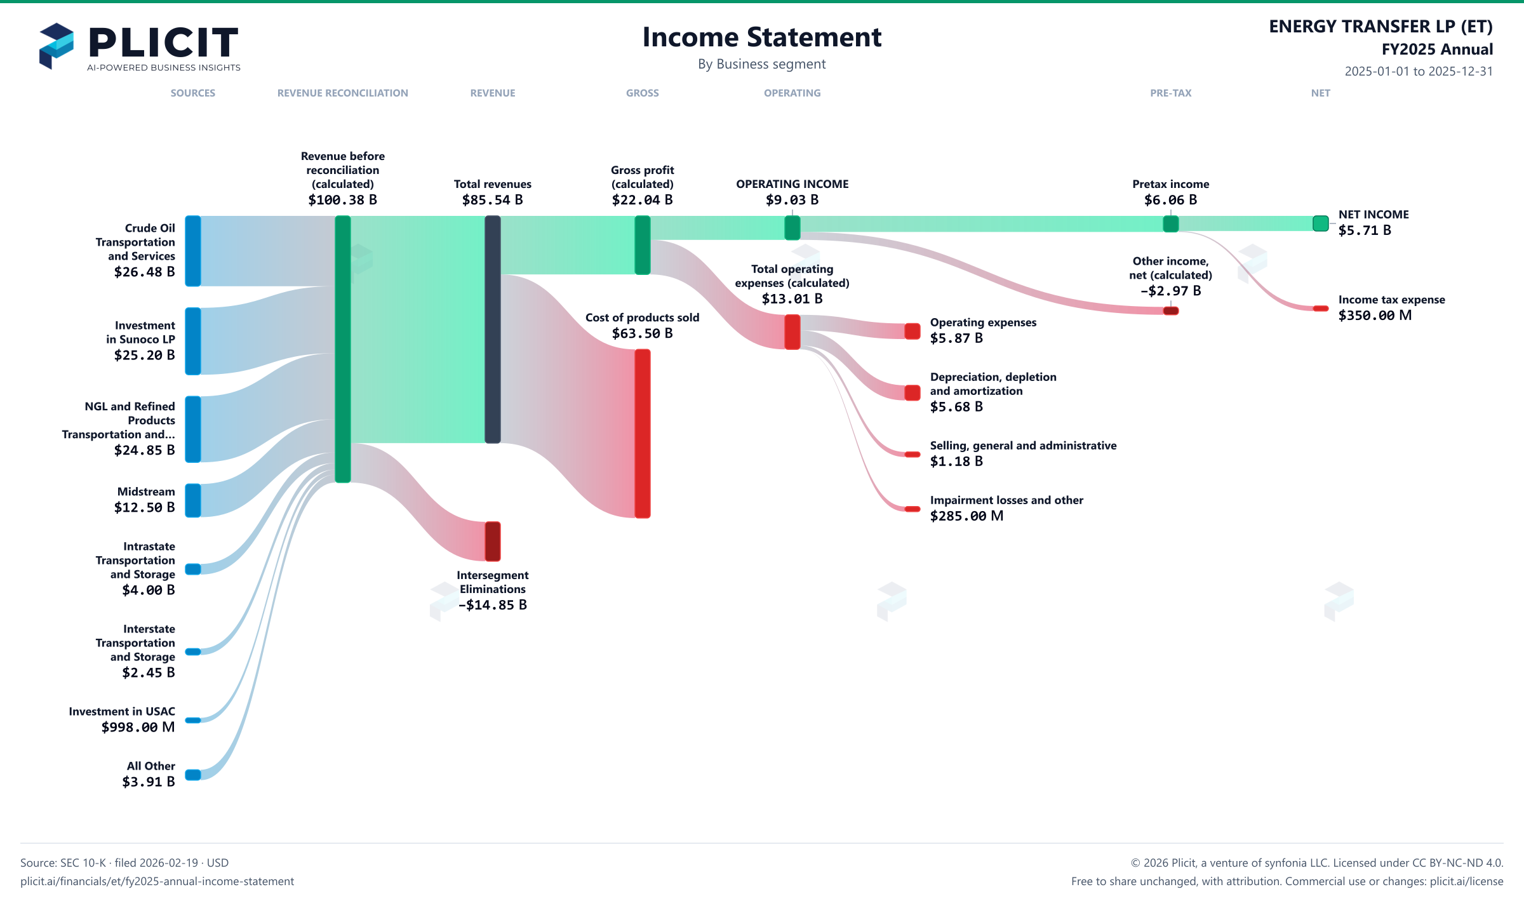
Task: Select the Income tax expense red node
Action: pos(1321,309)
